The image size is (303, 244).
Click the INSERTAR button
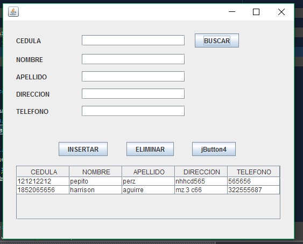[x=83, y=149]
